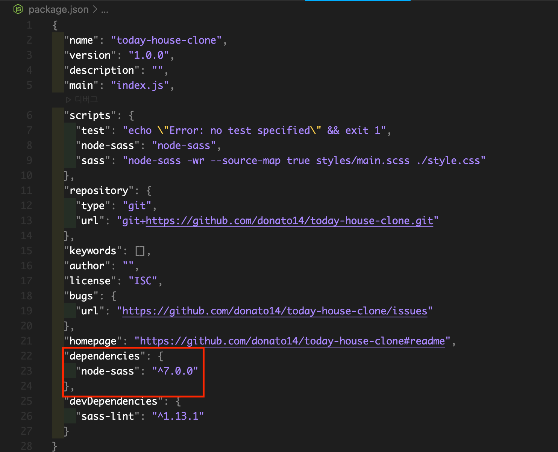The width and height of the screenshot is (558, 452).
Task: Click the "devDependencies" key
Action: click(113, 401)
